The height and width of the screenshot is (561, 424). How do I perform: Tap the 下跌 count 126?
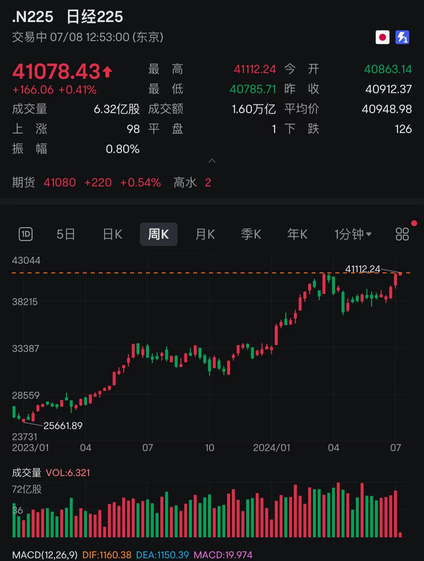(x=403, y=129)
